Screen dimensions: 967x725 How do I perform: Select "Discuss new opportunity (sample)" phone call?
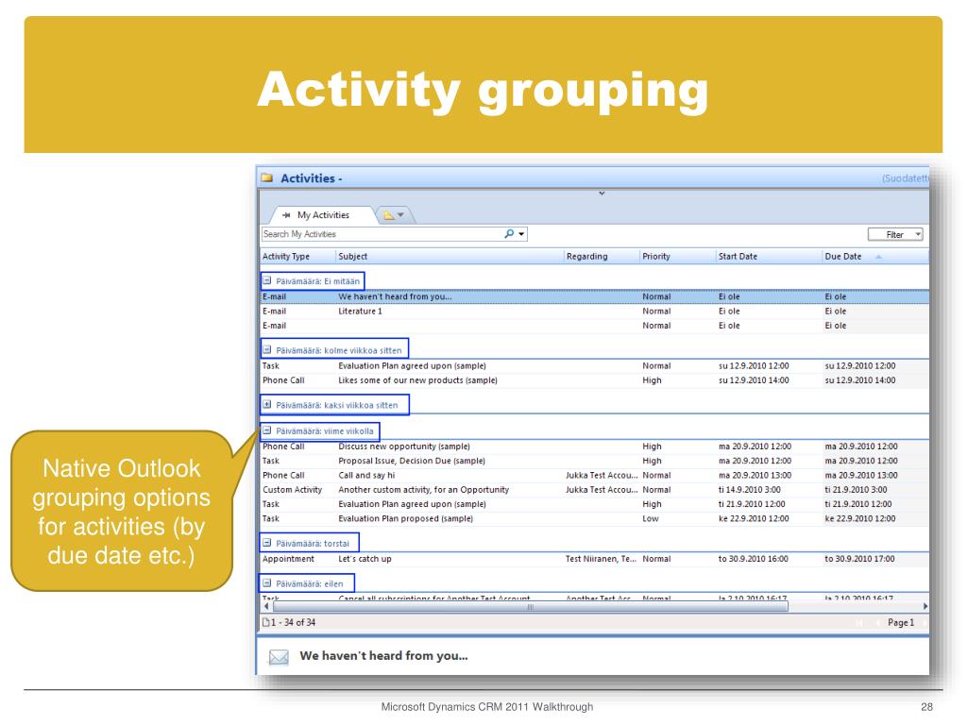pyautogui.click(x=595, y=447)
